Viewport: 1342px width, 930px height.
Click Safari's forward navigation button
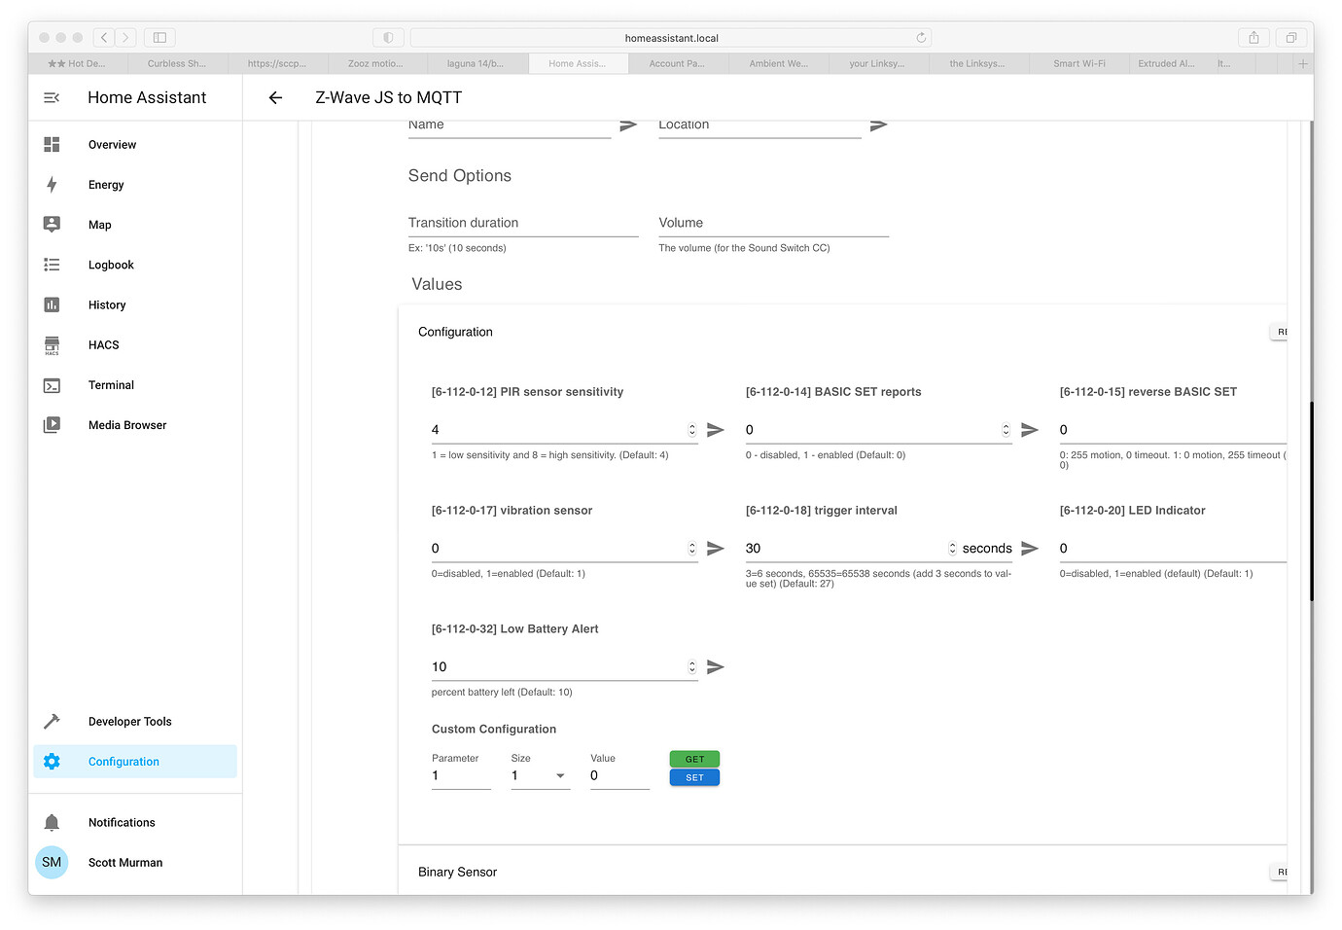point(125,38)
